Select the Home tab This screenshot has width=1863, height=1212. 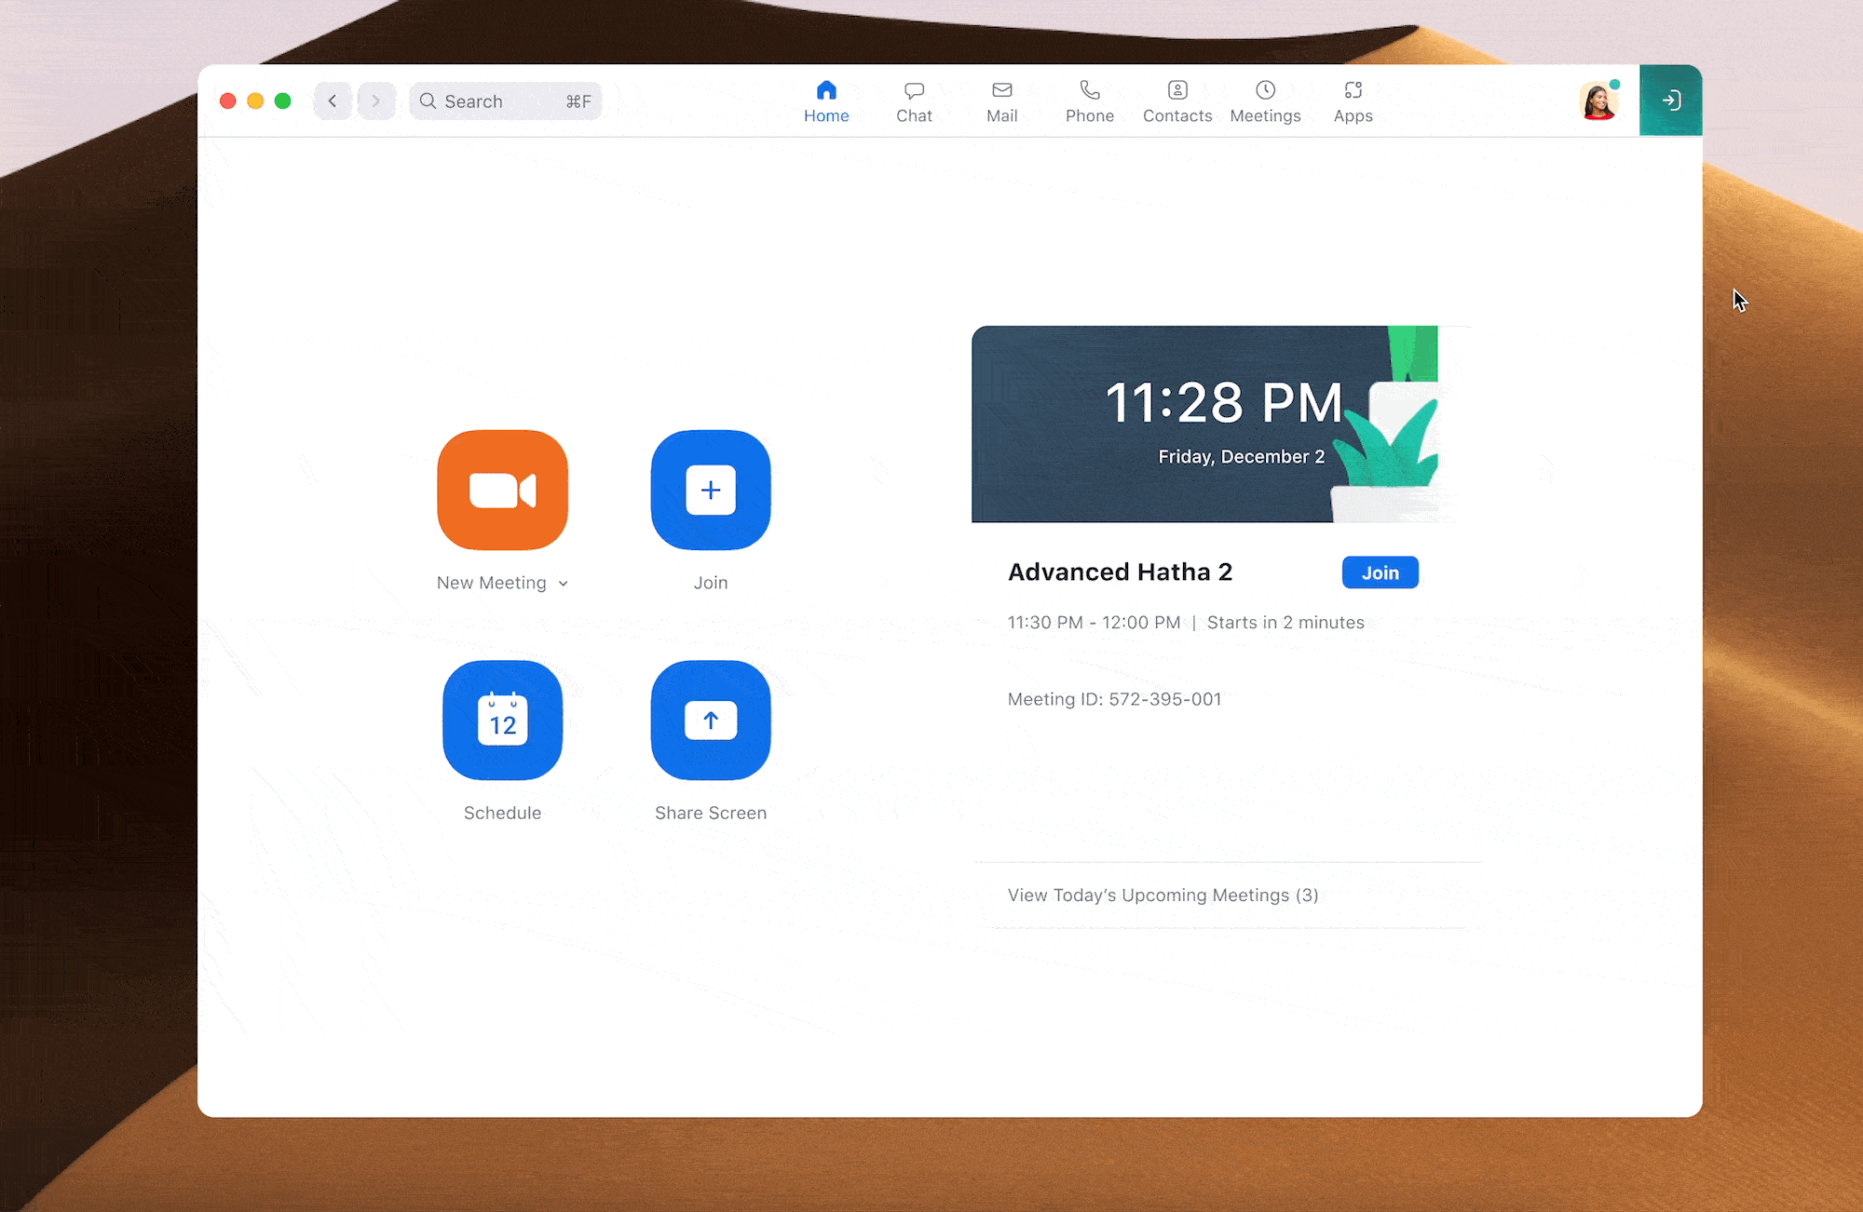(x=826, y=101)
